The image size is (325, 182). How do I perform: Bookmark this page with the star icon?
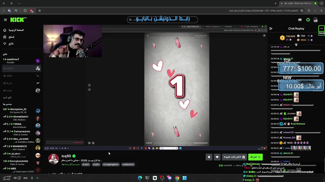click(x=40, y=11)
